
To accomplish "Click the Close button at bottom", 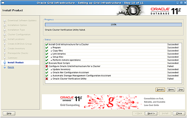I will 179,113.
